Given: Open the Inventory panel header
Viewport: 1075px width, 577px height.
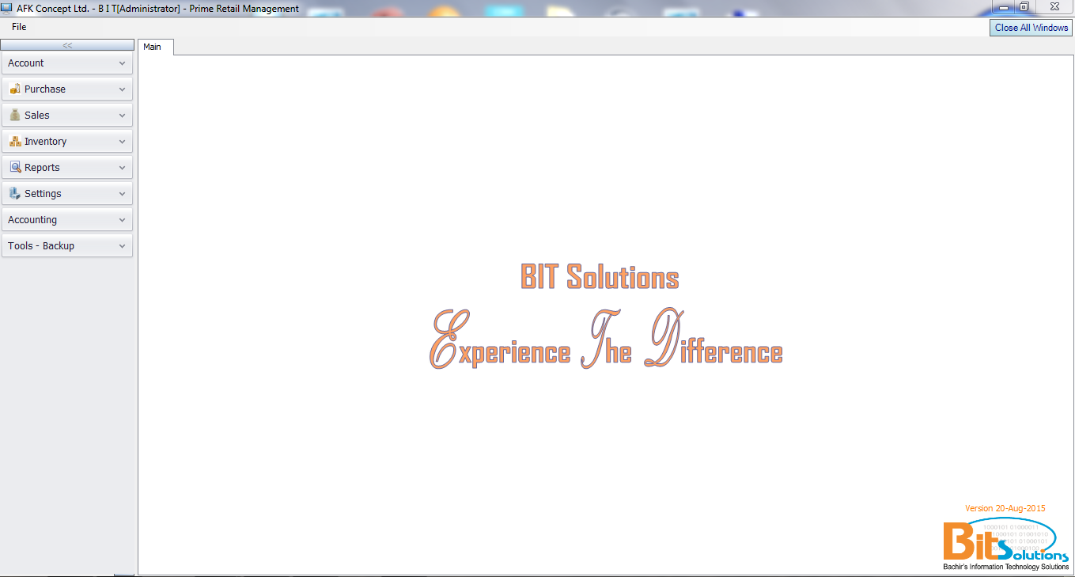Looking at the screenshot, I should 67,142.
